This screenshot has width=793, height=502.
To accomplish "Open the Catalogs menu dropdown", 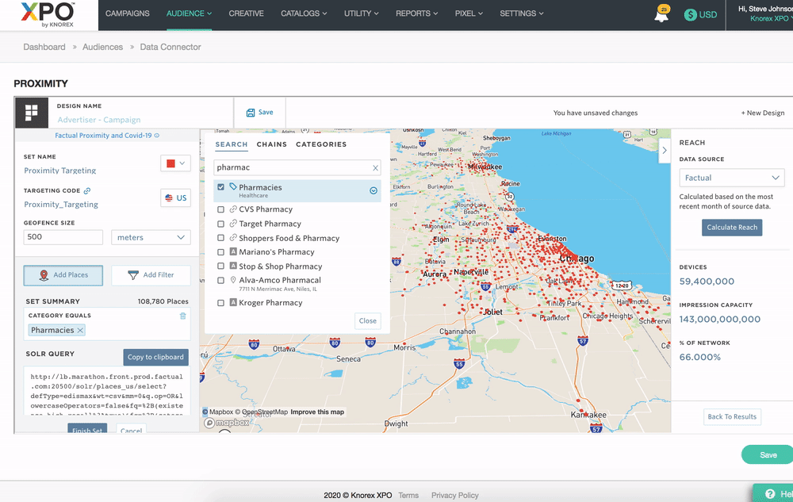I will 304,13.
